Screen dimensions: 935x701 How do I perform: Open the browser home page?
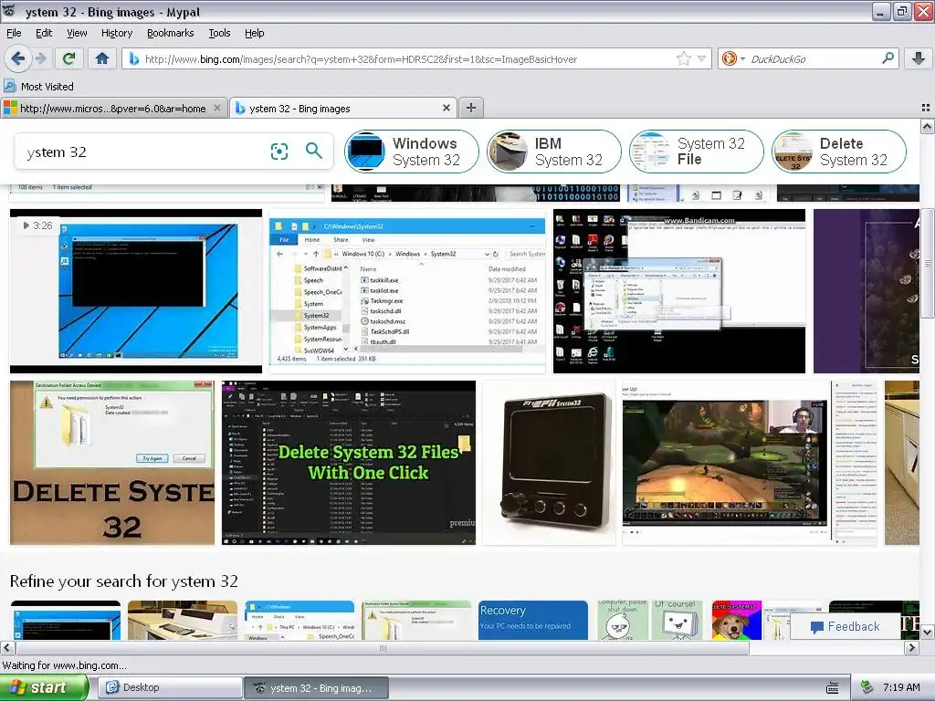102,58
